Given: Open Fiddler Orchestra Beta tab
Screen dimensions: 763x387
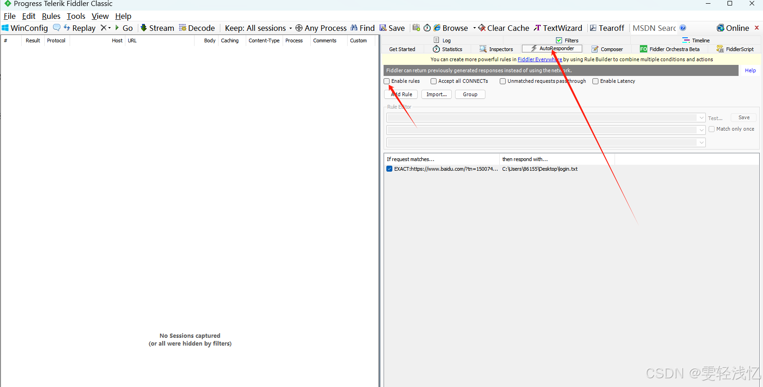Looking at the screenshot, I should point(669,49).
